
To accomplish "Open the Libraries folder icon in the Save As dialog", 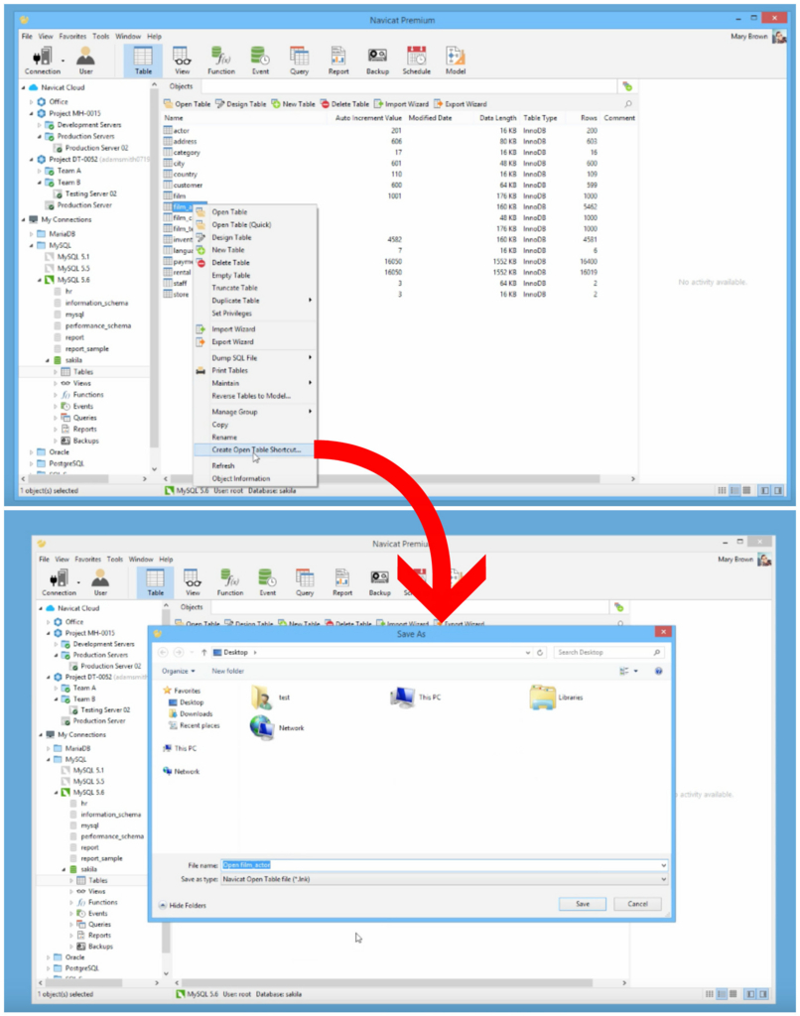I will (543, 698).
